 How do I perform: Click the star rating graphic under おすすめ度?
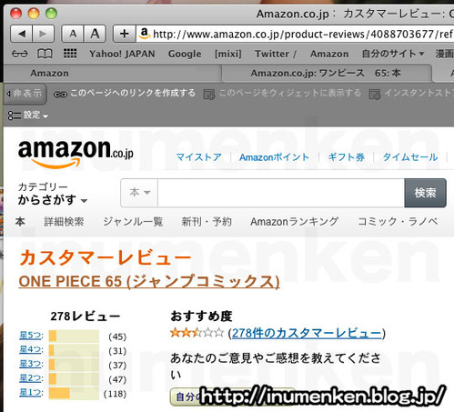pos(197,333)
